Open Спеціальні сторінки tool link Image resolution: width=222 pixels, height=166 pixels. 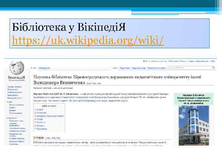(x=17, y=128)
